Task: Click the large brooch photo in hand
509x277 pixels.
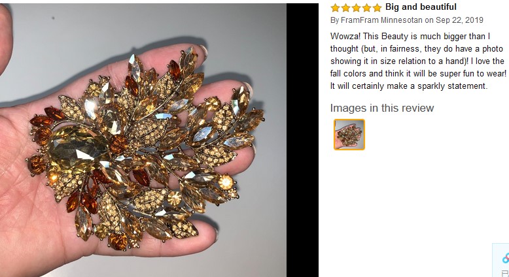Action: click(x=143, y=140)
